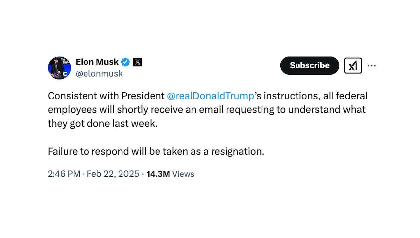This screenshot has width=420, height=238.
Task: Click the Feb 22, 2025 date
Action: 113,174
